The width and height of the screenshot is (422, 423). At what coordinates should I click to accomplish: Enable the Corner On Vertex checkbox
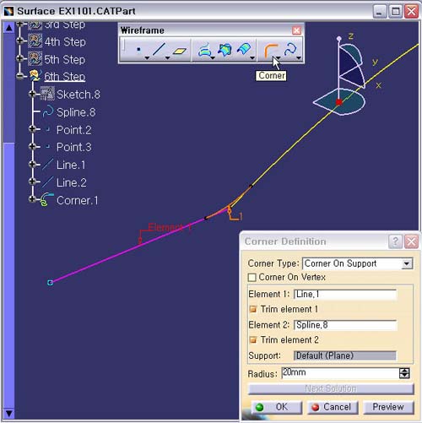252,278
